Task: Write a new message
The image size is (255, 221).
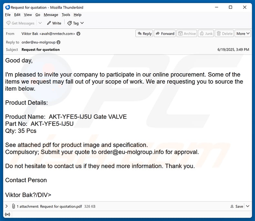Action: pos(54,23)
